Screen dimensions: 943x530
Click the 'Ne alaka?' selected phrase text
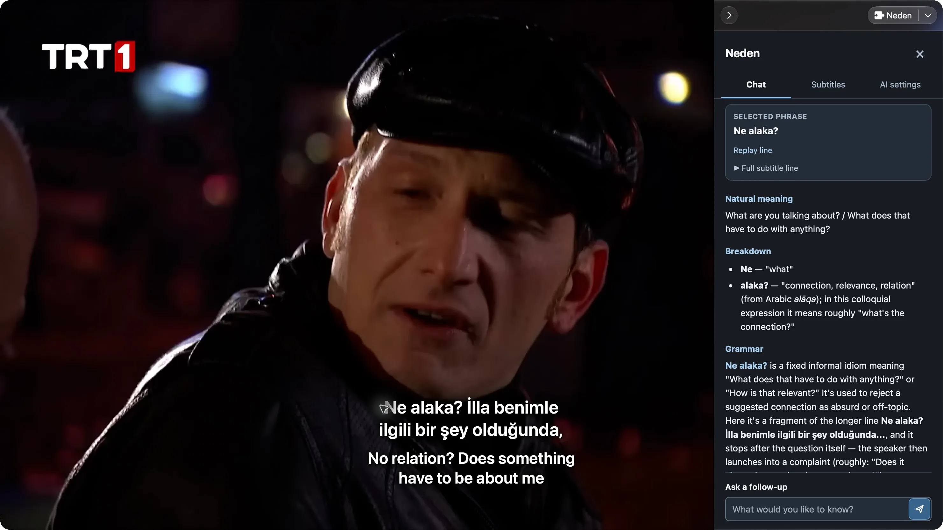[x=755, y=131]
